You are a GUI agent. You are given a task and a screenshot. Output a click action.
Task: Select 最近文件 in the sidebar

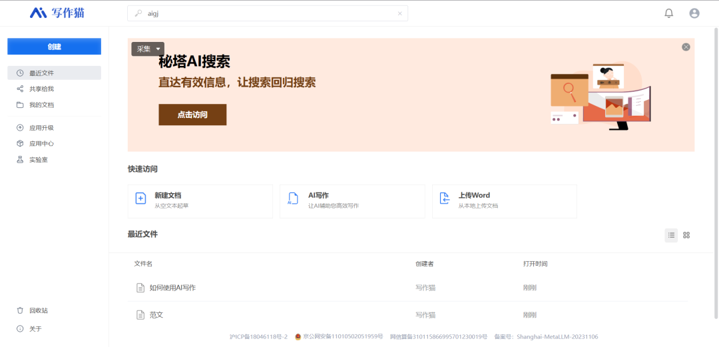(54, 73)
